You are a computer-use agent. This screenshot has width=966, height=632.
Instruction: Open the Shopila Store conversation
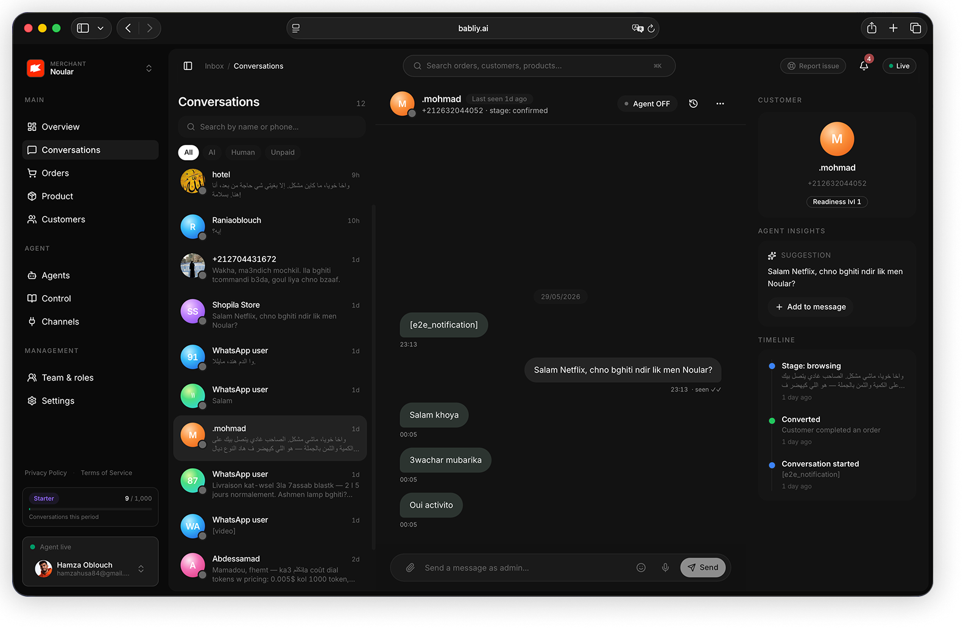(x=270, y=314)
